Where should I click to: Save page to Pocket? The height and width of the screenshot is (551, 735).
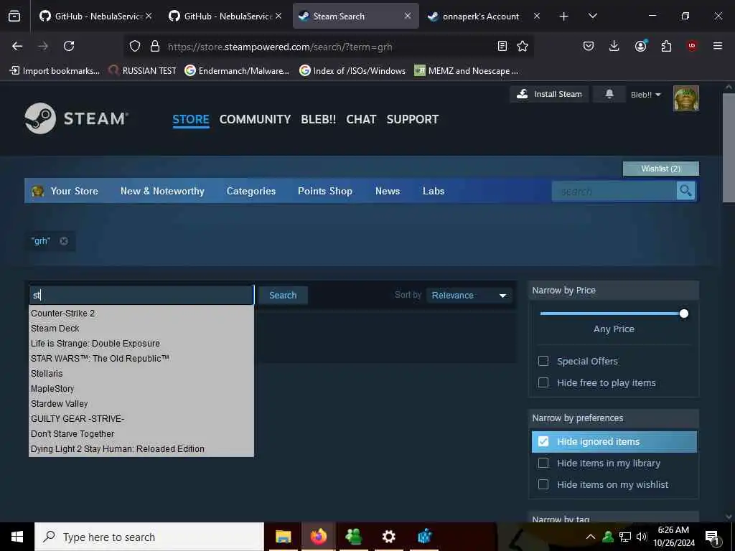click(x=589, y=46)
